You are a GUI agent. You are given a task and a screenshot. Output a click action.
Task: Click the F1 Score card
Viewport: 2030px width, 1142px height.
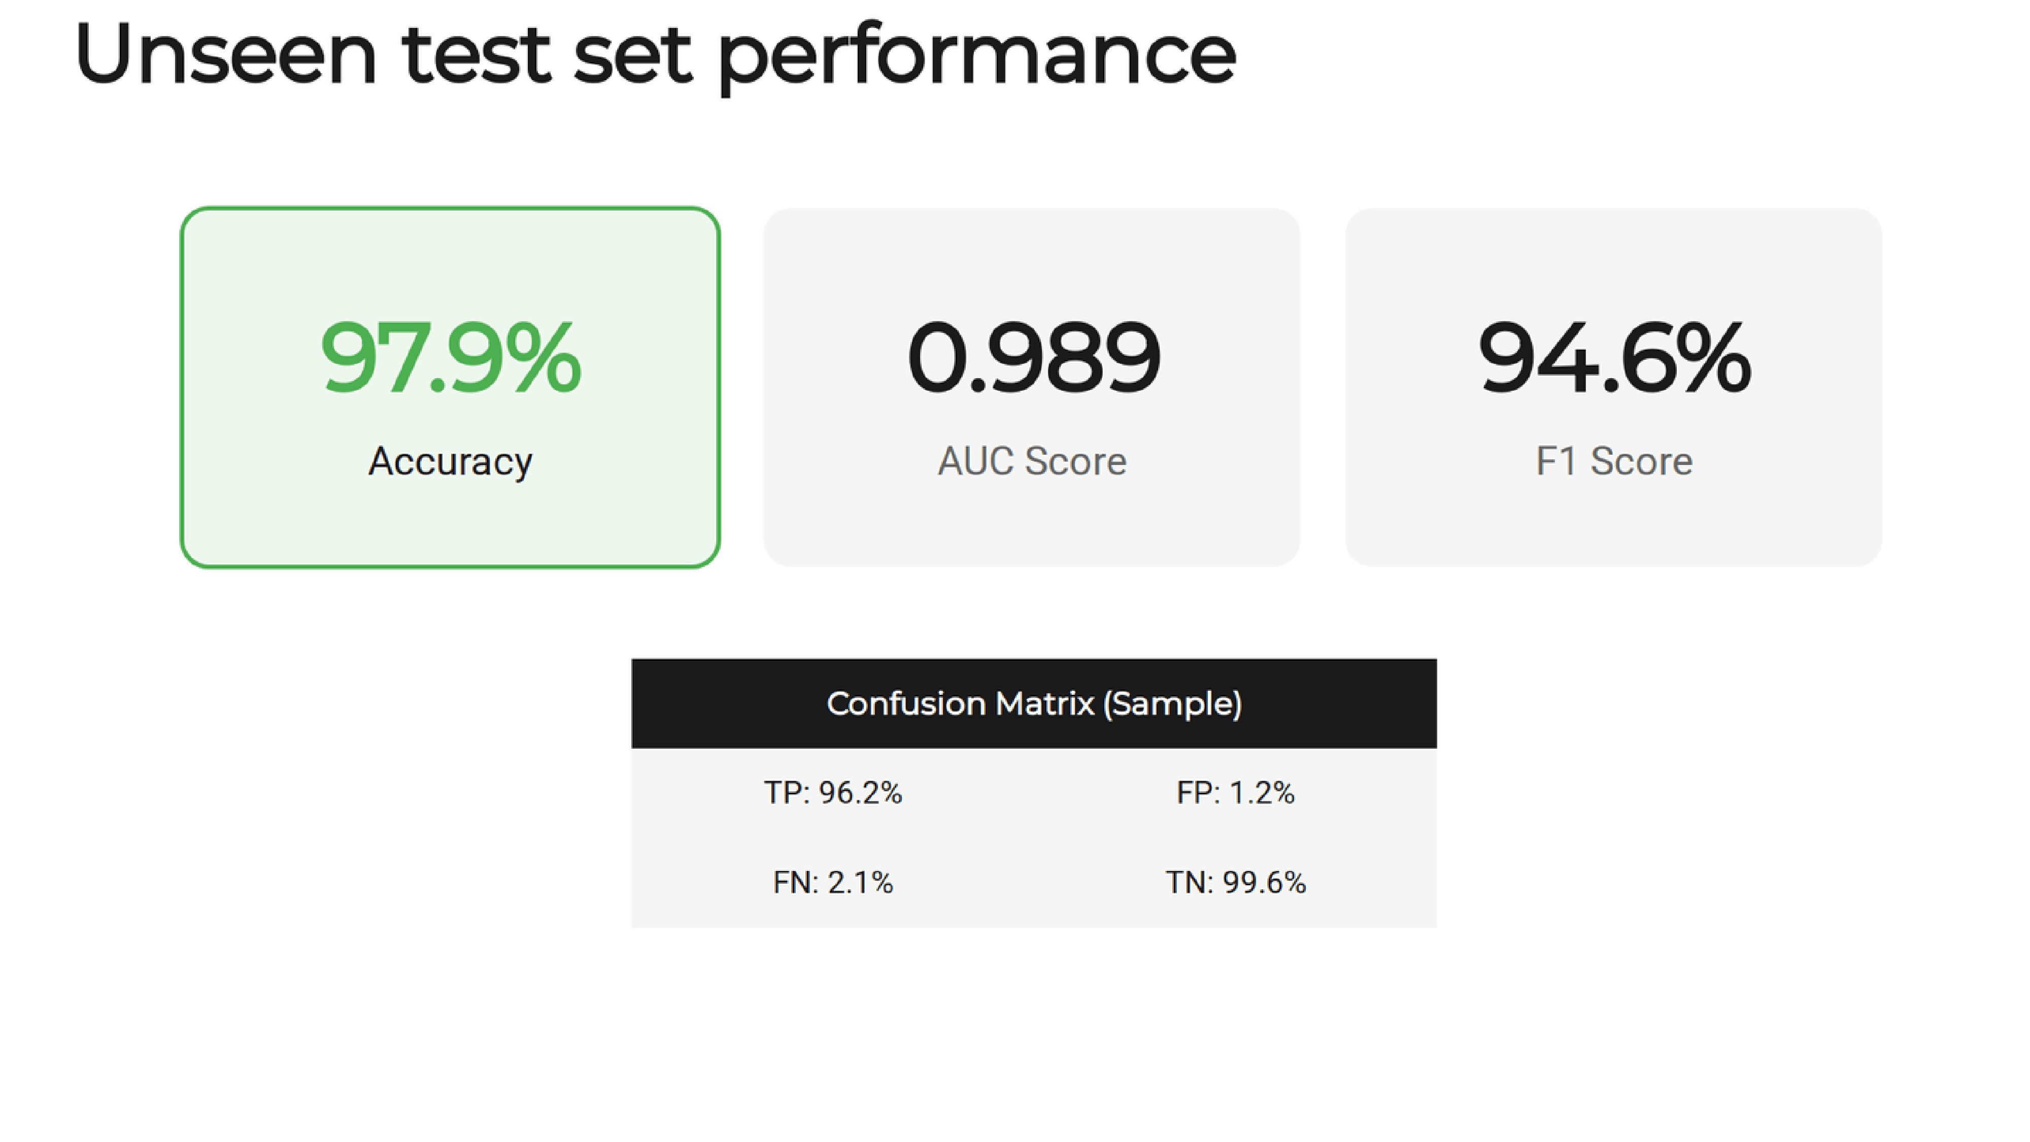(1613, 387)
